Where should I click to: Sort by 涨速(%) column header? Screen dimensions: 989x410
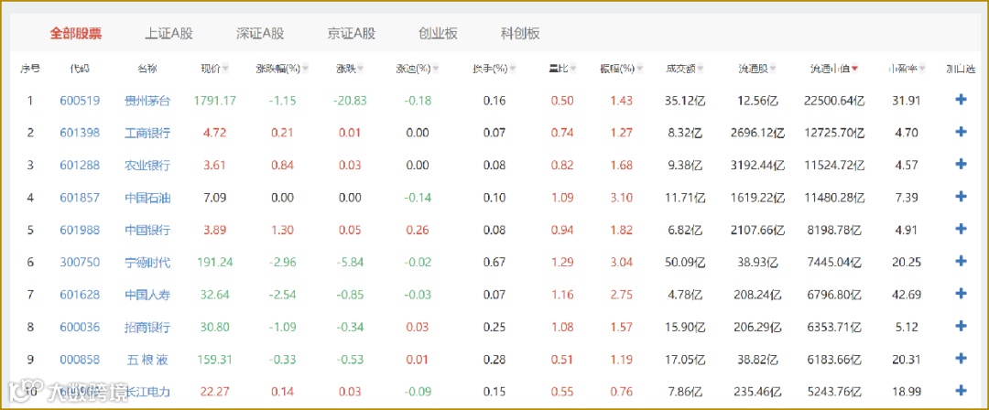(417, 69)
